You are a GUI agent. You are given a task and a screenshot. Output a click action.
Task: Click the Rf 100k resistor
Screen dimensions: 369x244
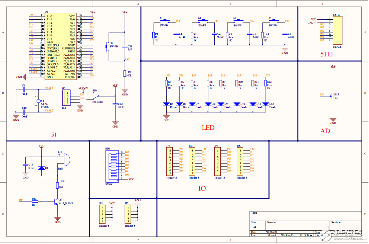pos(125,74)
